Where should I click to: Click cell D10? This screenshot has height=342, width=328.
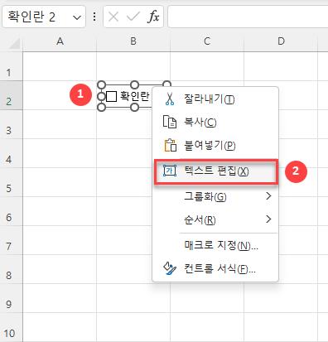[x=281, y=327]
